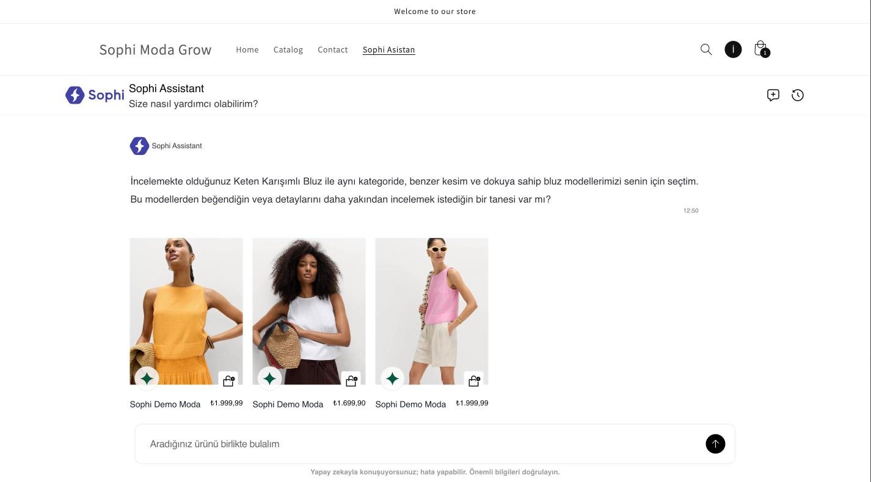This screenshot has width=871, height=482.
Task: Click the Sophi Moda Grow store title
Action: click(155, 49)
